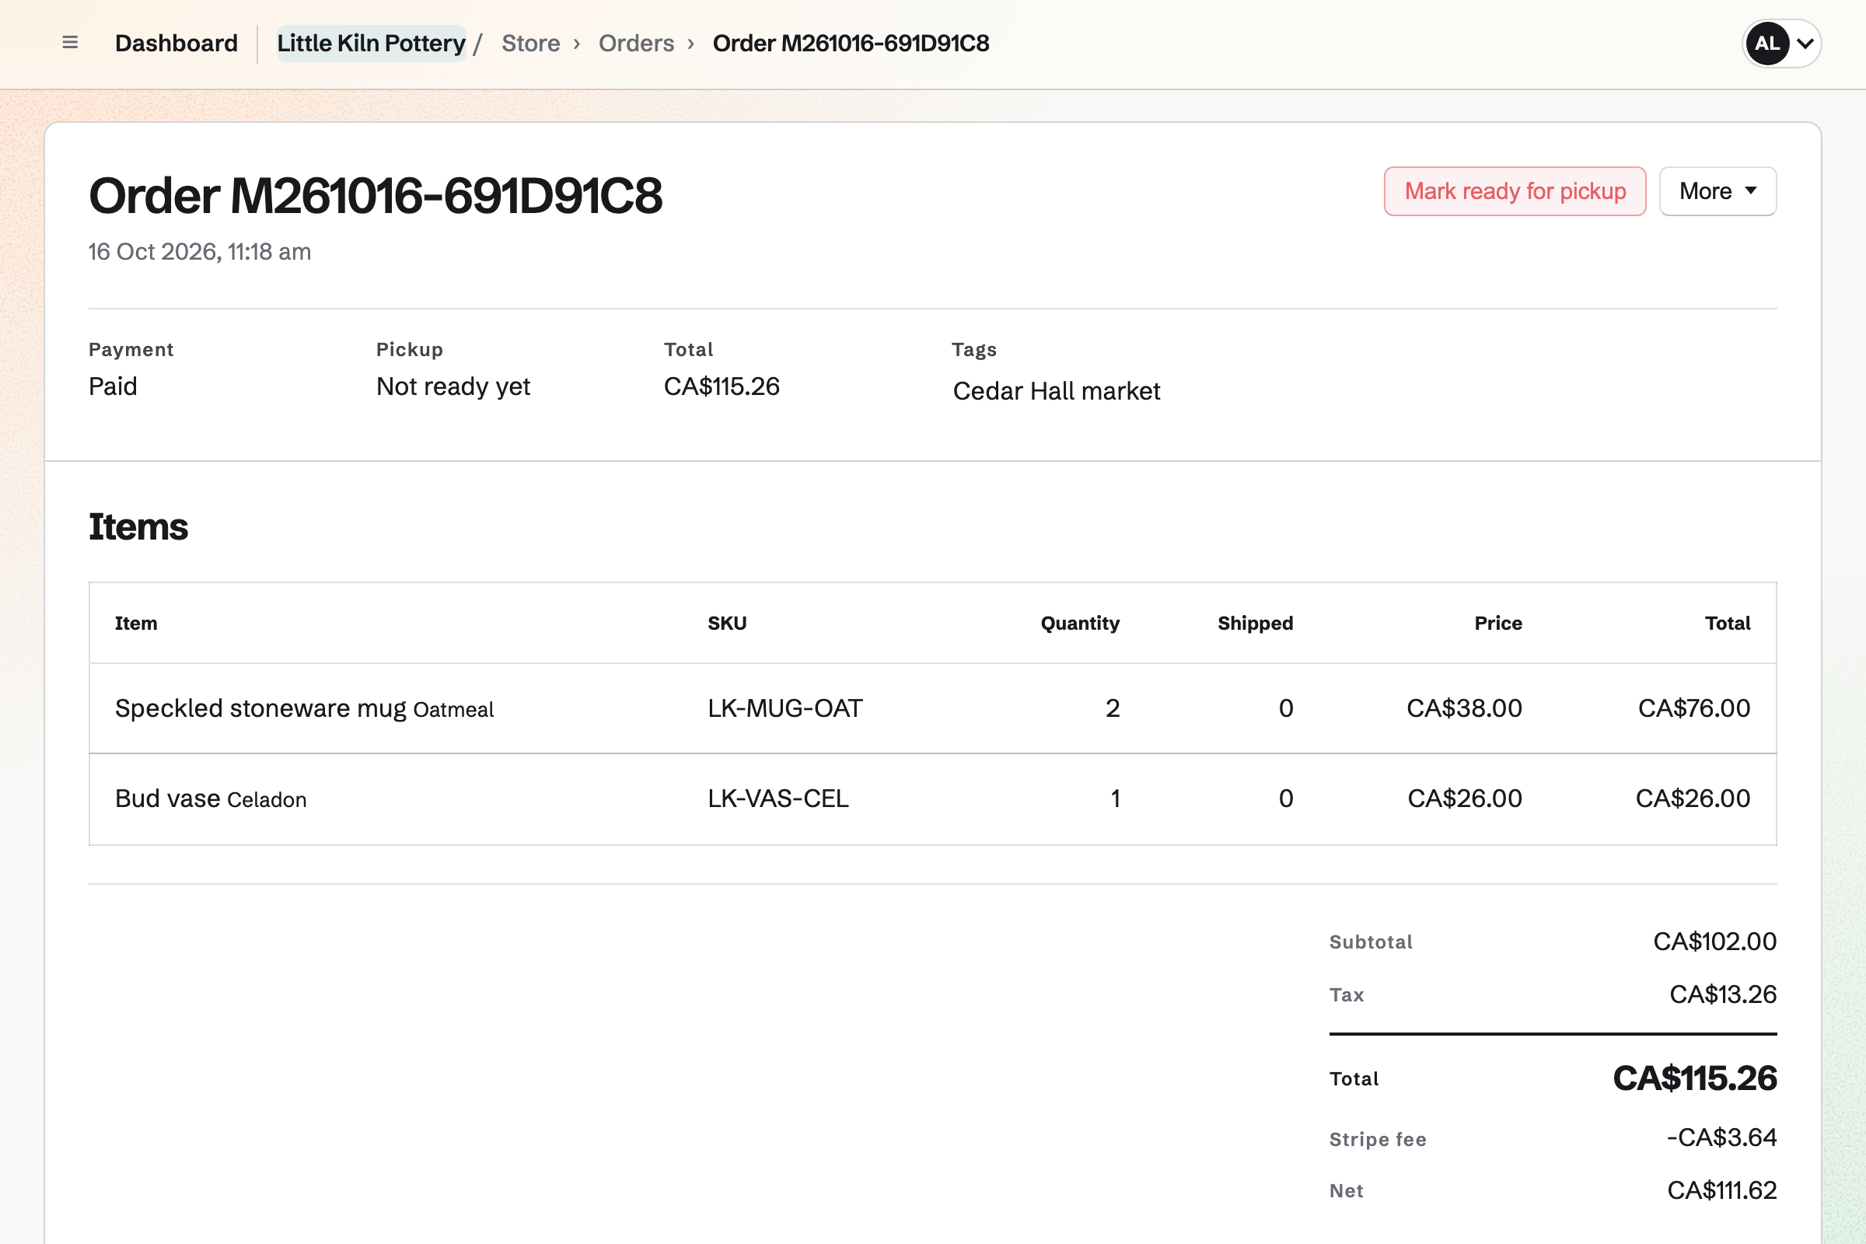Navigate to Store breadcrumb
Viewport: 1866px width, 1244px height.
[x=531, y=44]
